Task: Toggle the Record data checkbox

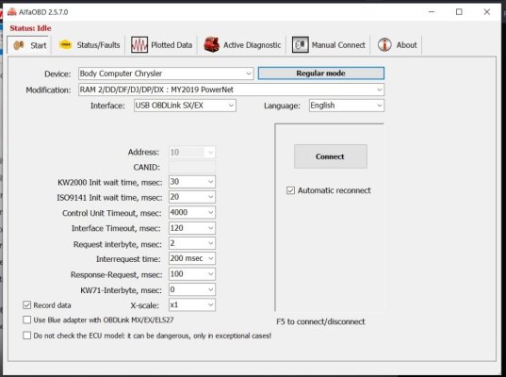Action: pyautogui.click(x=26, y=305)
